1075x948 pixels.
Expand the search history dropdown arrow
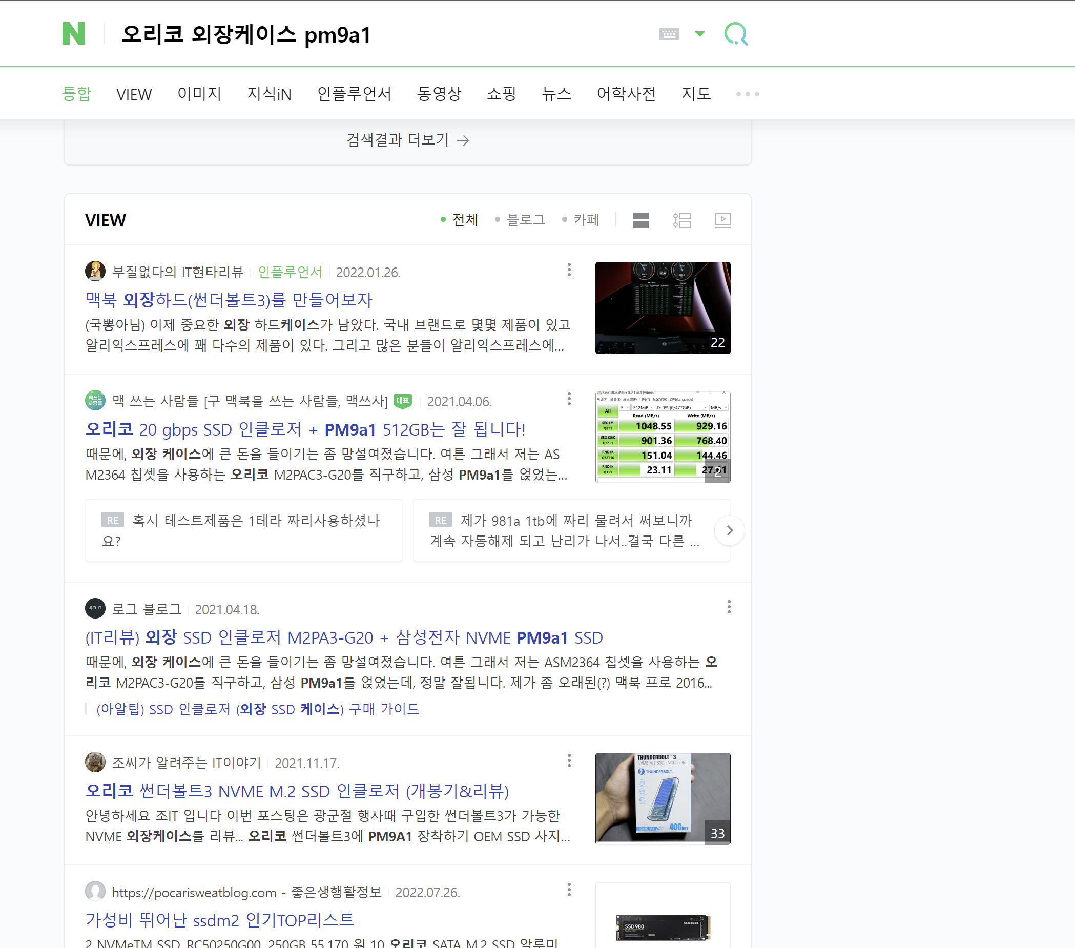coord(699,34)
